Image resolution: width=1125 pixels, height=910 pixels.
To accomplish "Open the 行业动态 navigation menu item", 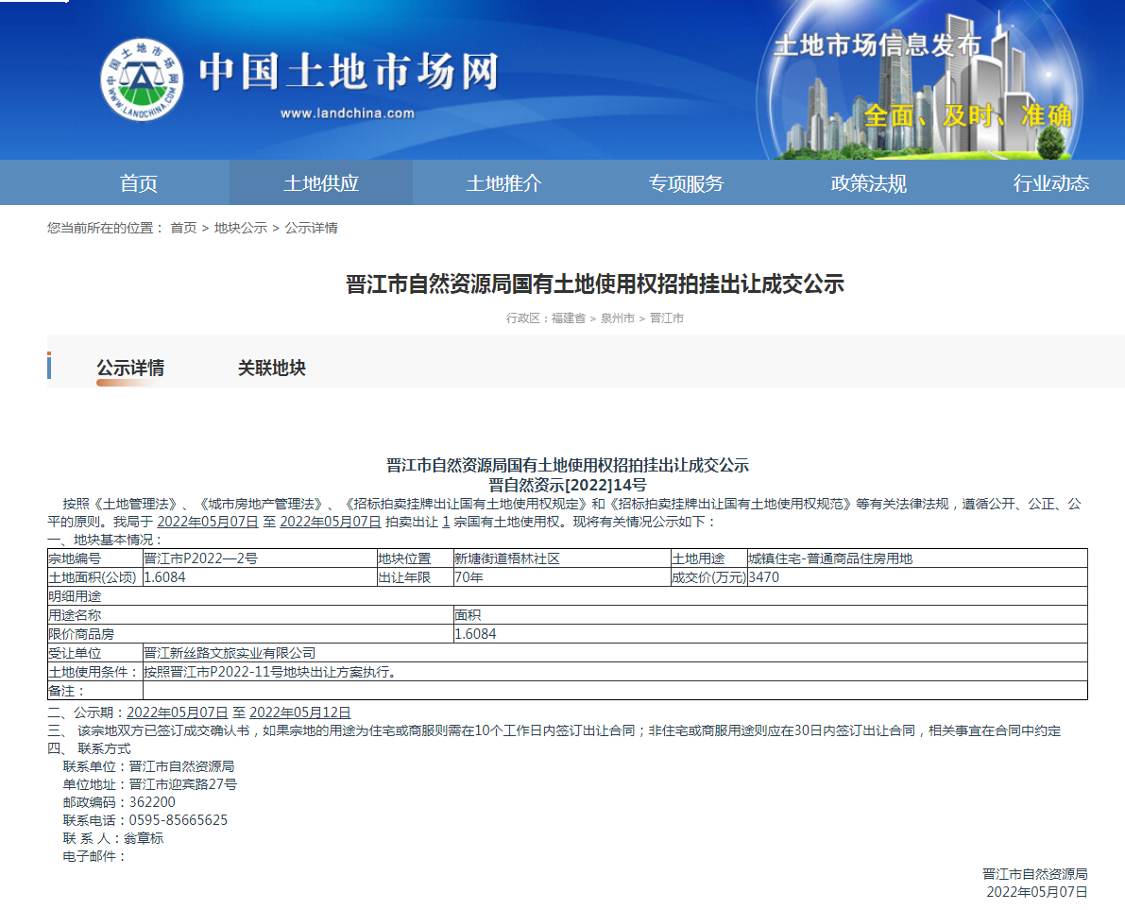I will coord(1048,181).
